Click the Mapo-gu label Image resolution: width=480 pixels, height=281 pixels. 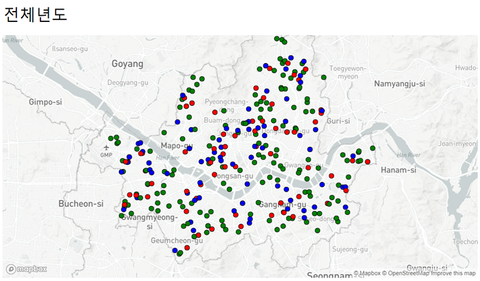tap(177, 146)
